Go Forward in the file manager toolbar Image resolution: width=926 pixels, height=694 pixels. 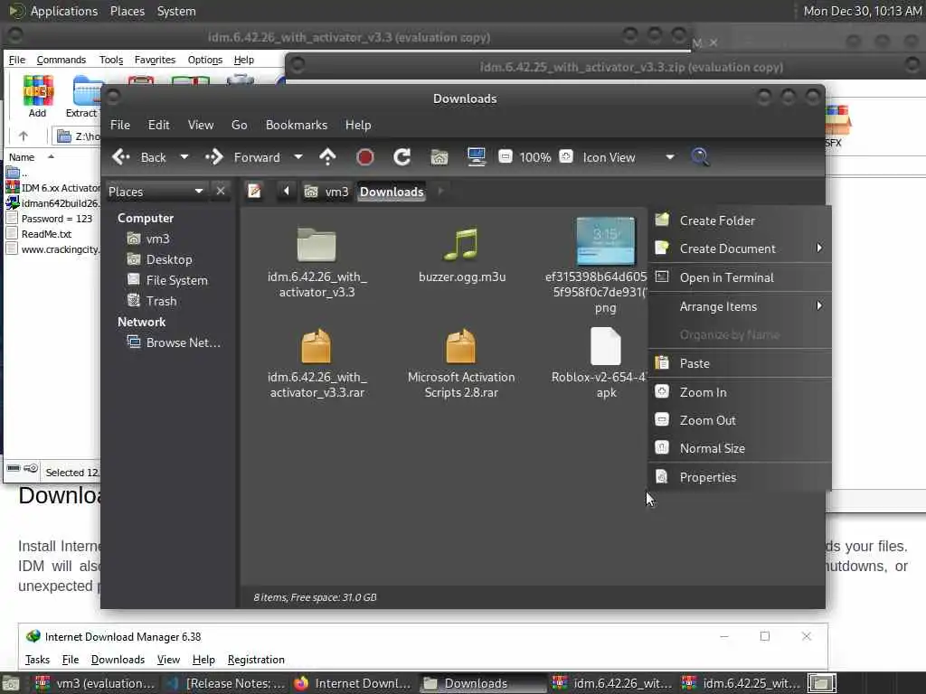[242, 157]
